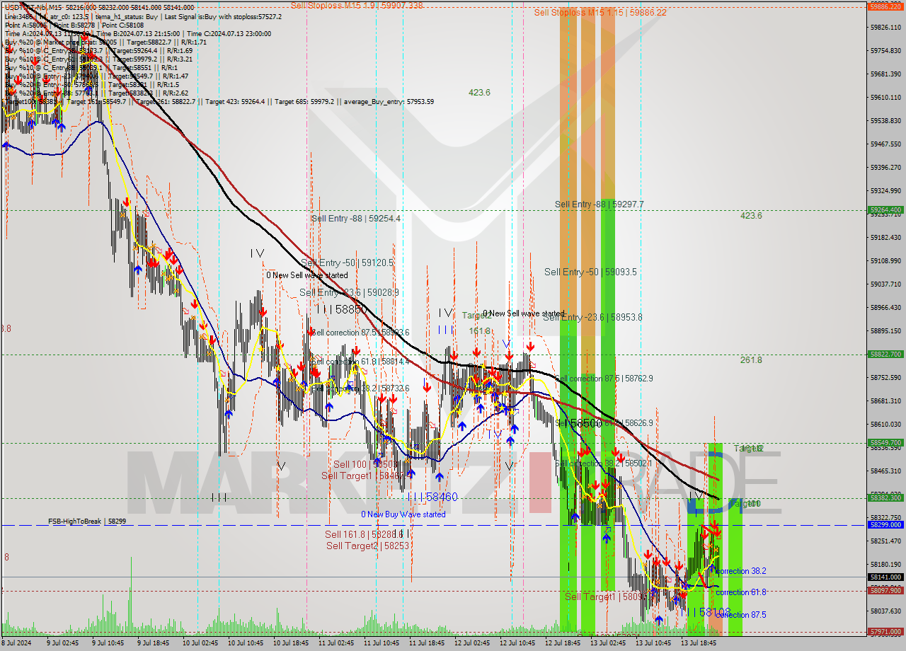Click the 59681.390 price axis value

[x=885, y=74]
